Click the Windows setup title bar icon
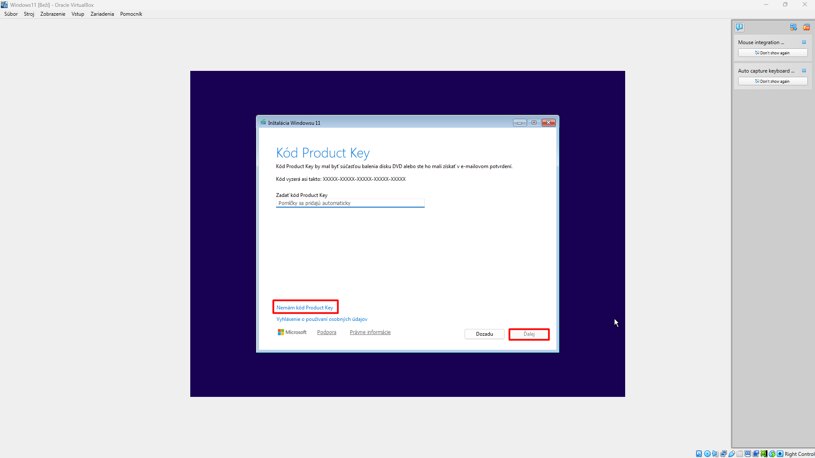 [x=263, y=122]
